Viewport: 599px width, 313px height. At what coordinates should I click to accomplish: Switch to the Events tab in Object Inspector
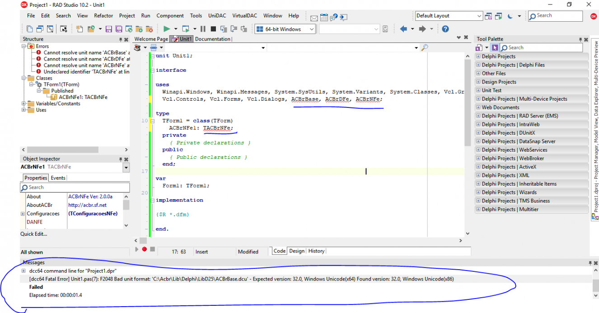point(58,178)
